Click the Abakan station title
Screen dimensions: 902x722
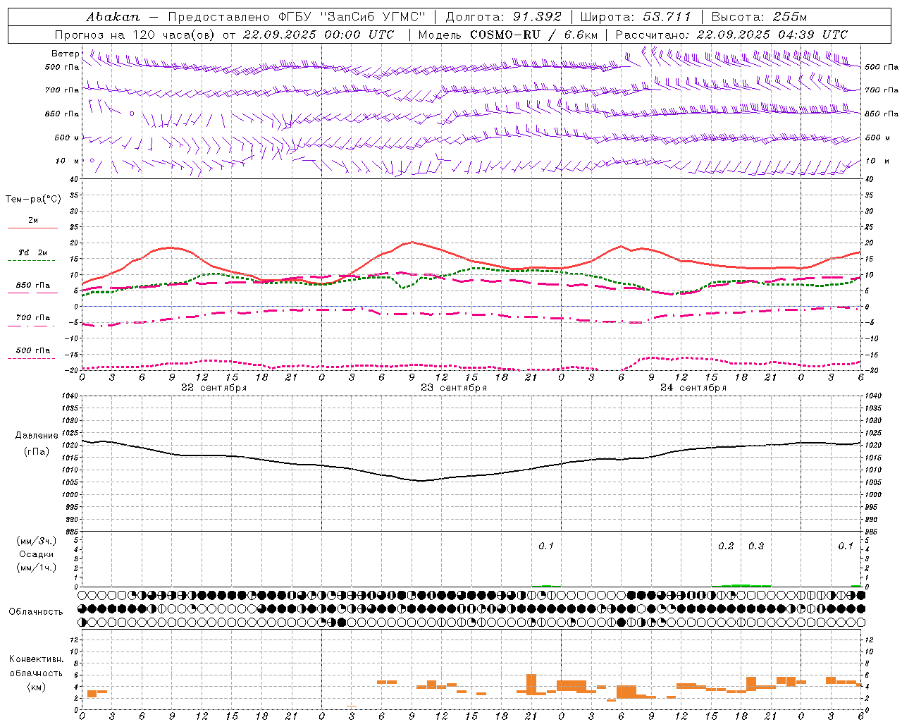[113, 17]
